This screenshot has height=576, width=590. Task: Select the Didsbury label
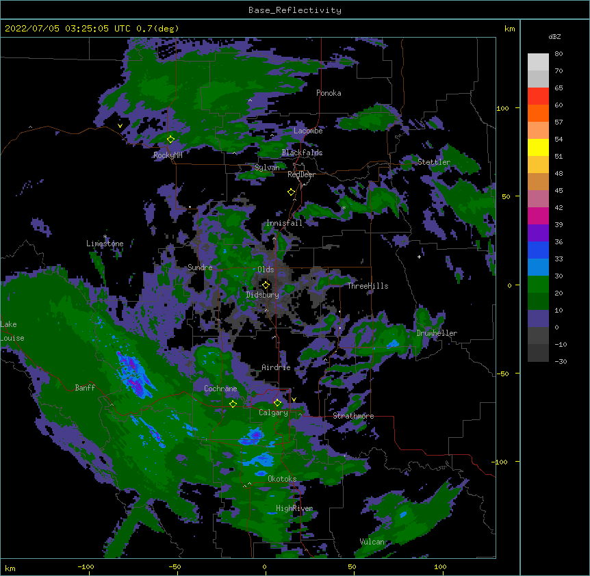[263, 295]
